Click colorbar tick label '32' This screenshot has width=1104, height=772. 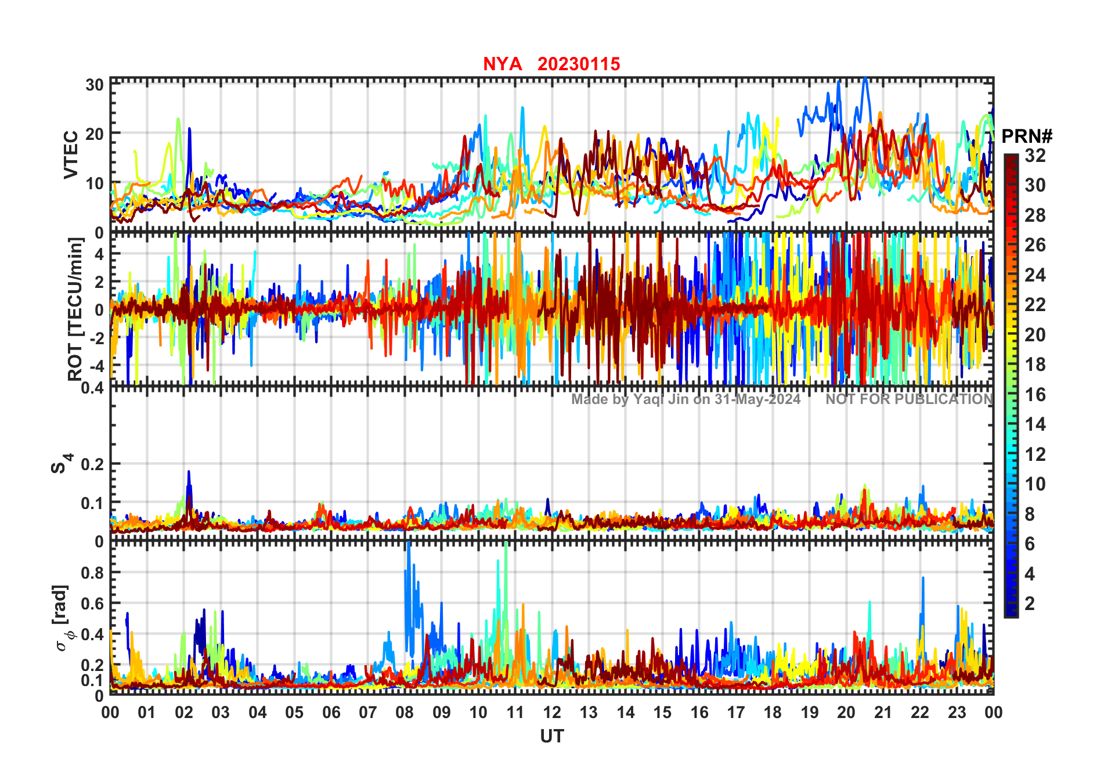pos(1035,156)
